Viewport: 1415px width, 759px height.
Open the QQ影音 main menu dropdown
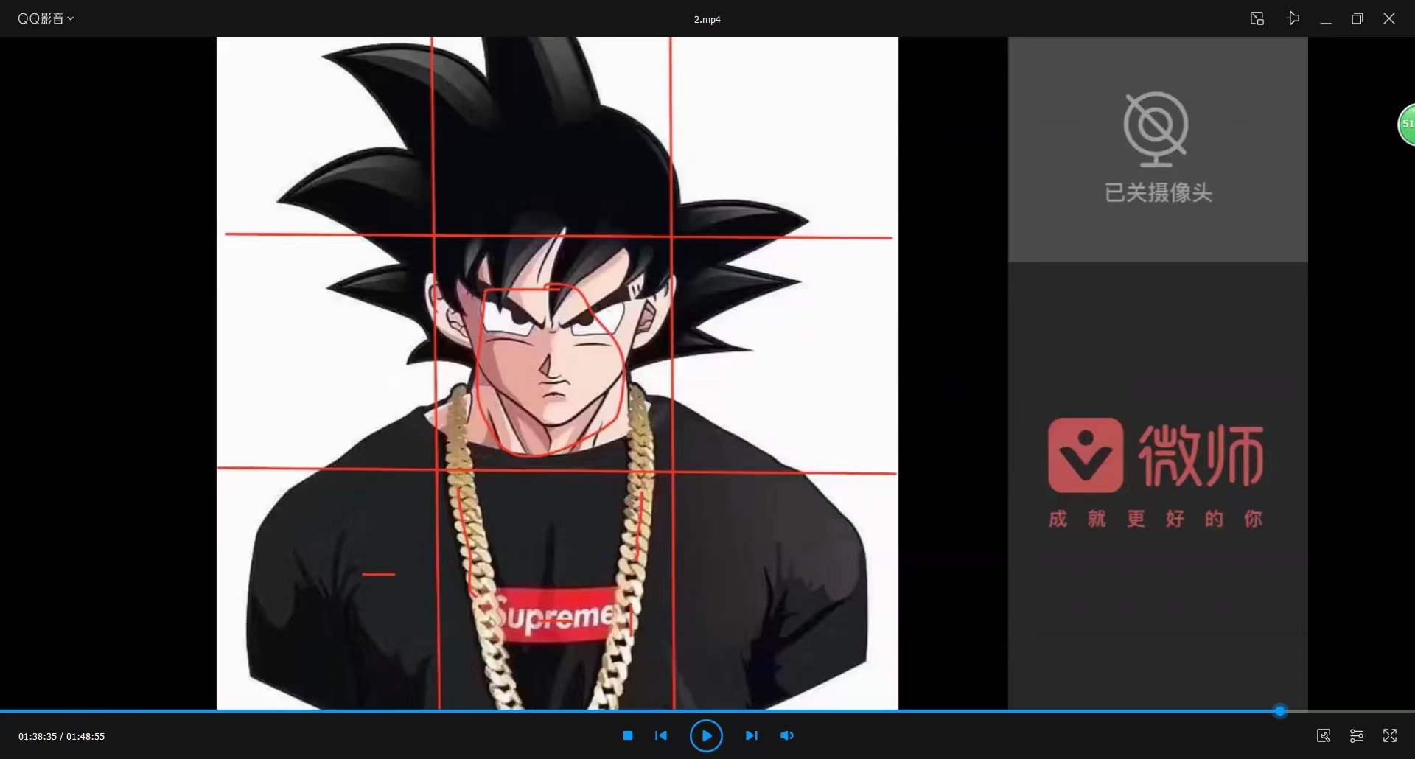tap(46, 18)
